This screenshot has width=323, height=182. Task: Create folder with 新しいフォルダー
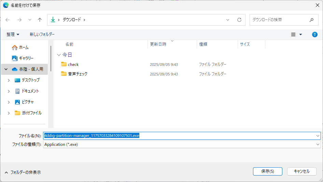coord(42,34)
